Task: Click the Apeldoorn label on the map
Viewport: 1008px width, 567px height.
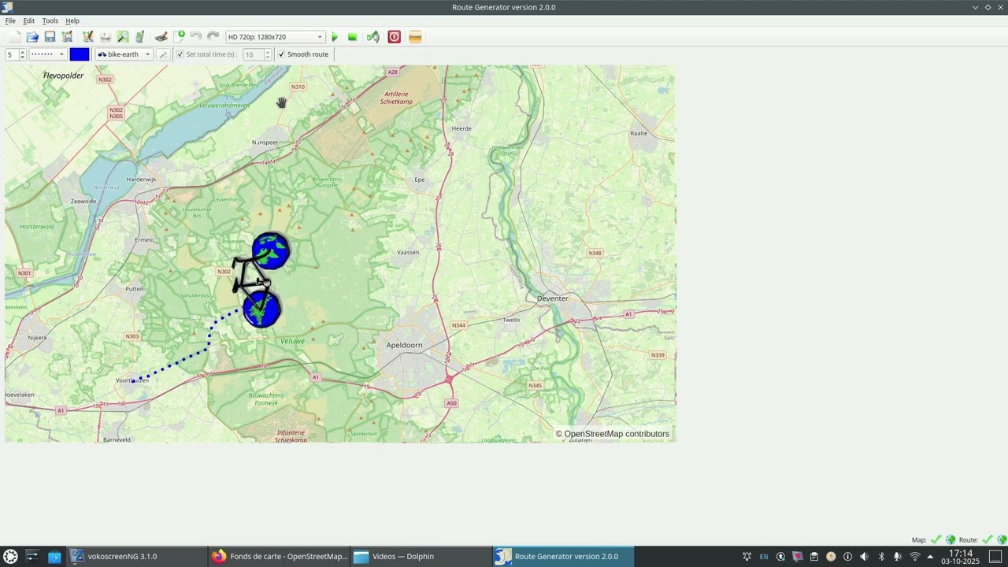Action: point(404,345)
